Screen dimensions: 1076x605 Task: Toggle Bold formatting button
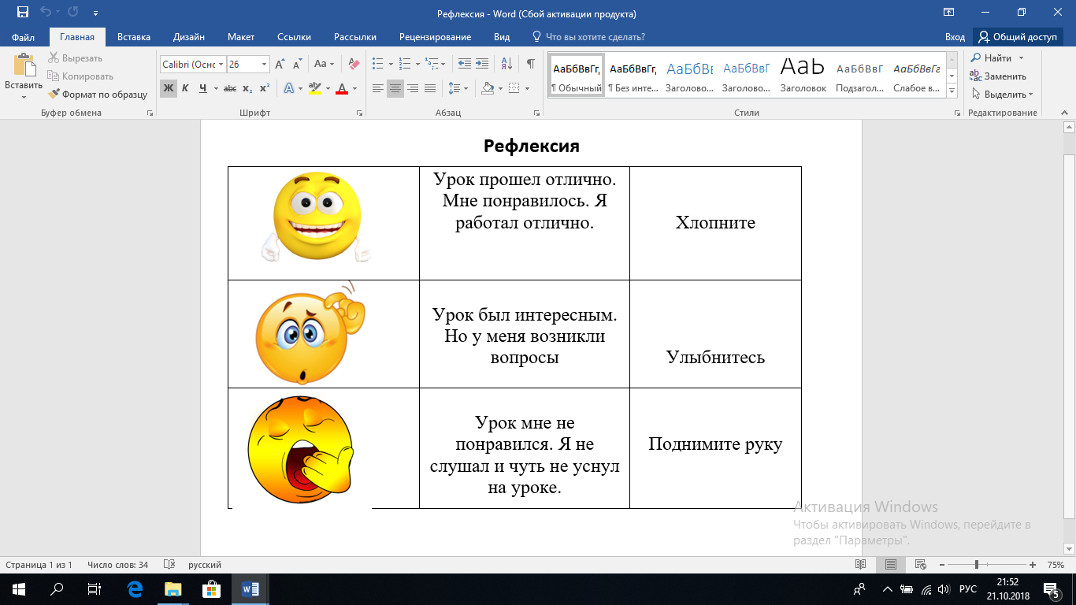[x=168, y=88]
